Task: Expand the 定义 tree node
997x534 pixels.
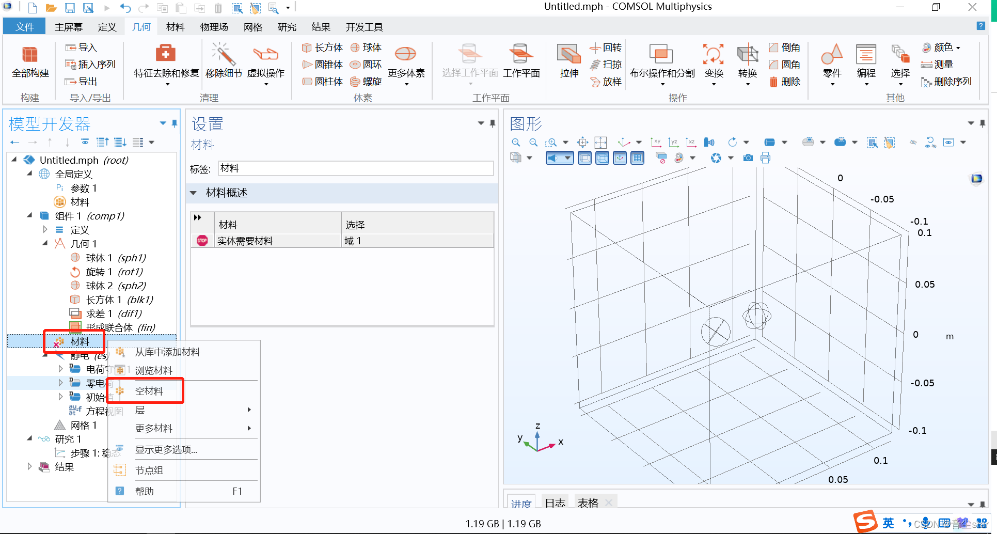Action: click(45, 230)
